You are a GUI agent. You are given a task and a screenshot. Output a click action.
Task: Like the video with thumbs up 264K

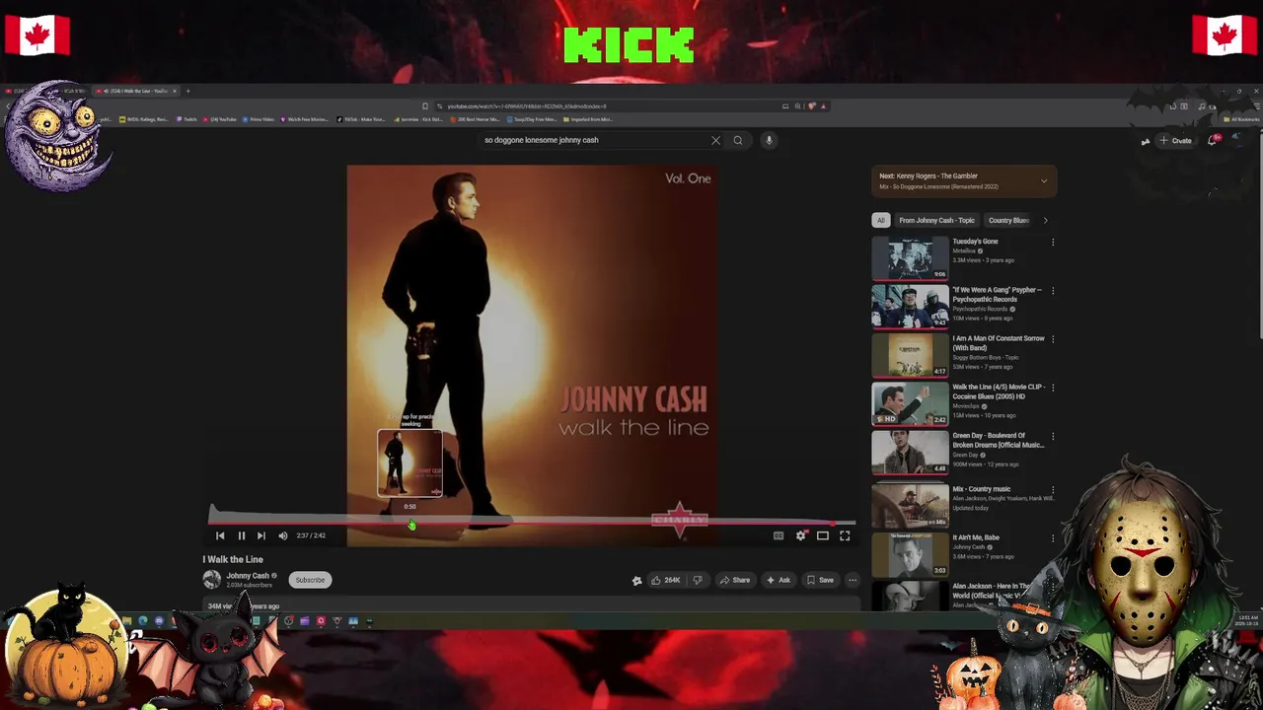click(x=666, y=580)
